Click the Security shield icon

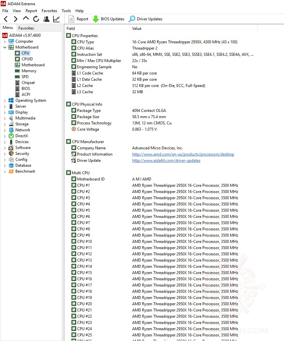11,154
